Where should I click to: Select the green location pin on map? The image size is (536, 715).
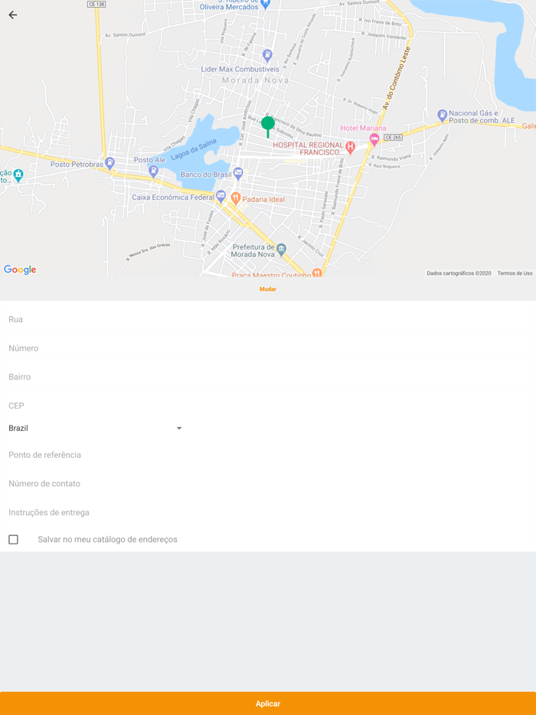click(x=268, y=127)
